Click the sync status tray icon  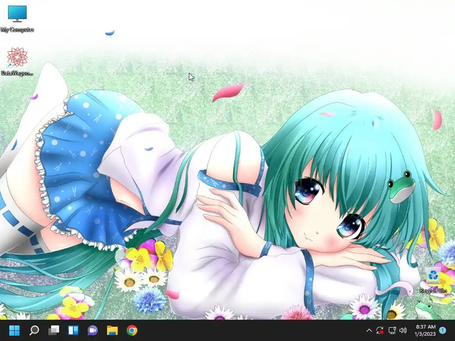380,330
